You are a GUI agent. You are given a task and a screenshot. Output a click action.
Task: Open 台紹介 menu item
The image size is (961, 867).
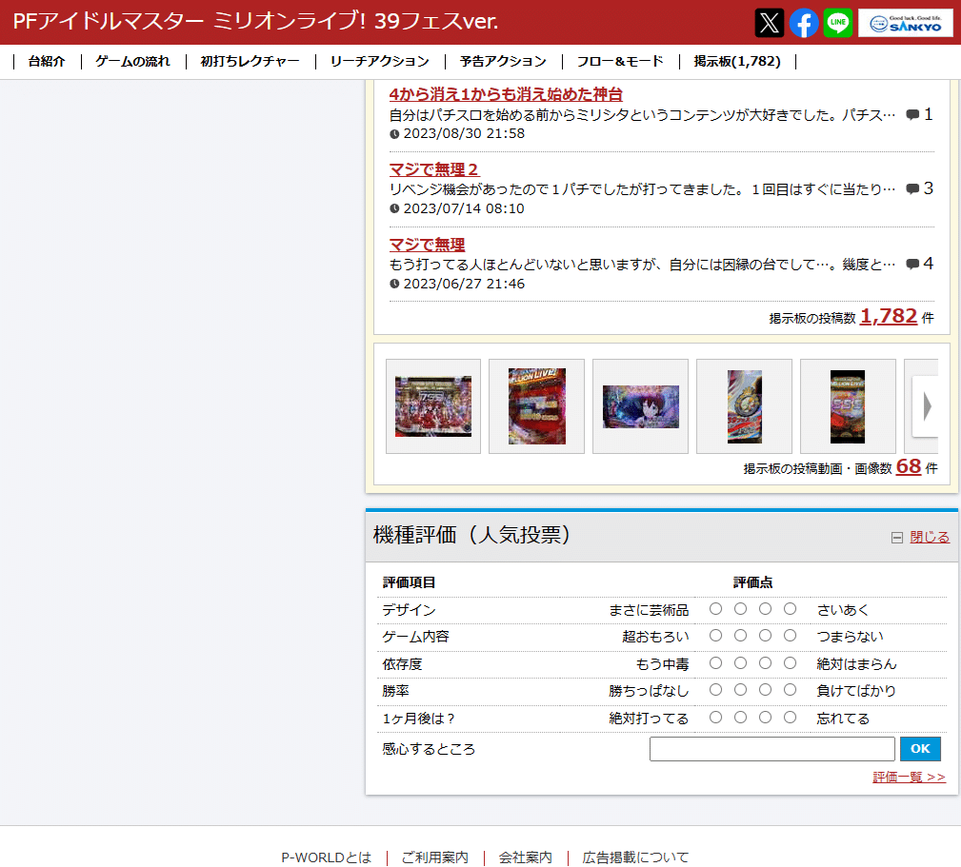coord(47,61)
